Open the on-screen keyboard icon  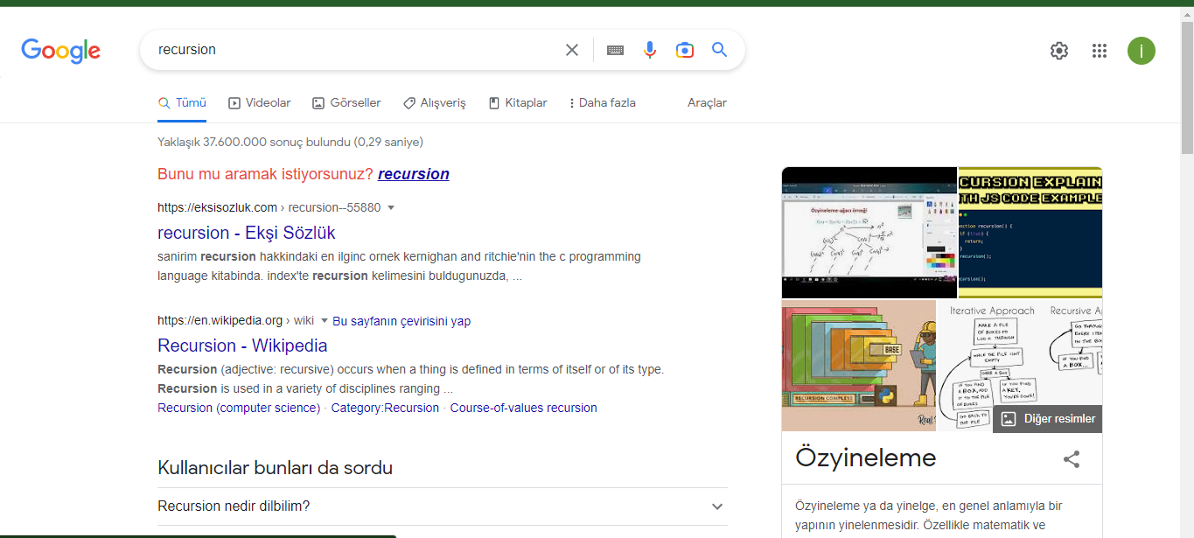click(x=614, y=50)
